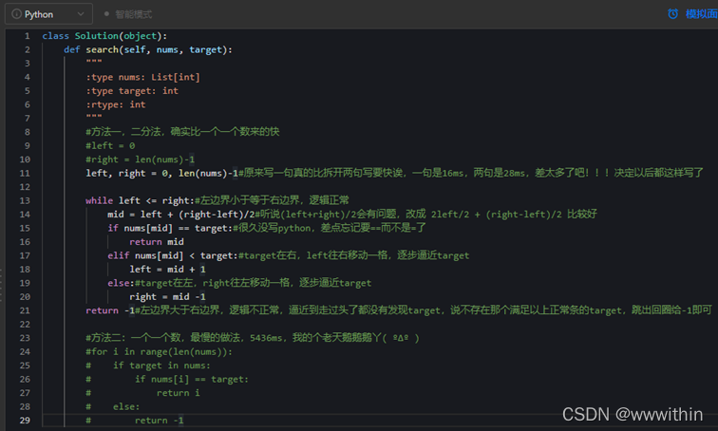Viewport: 718px width, 431px height.
Task: Click the '#right = len(nums)-1' comment line
Action: (141, 159)
